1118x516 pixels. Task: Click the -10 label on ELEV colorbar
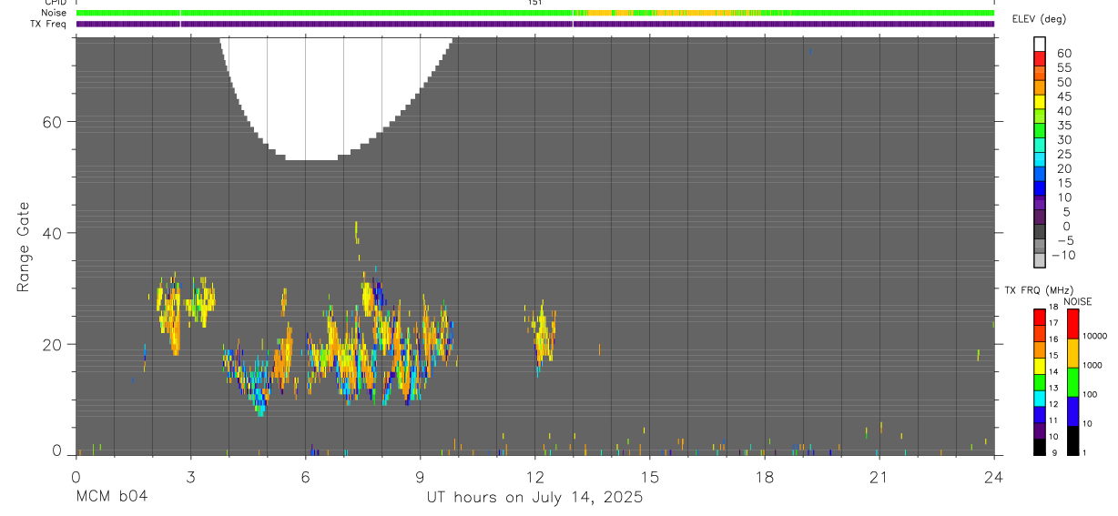coord(1062,255)
